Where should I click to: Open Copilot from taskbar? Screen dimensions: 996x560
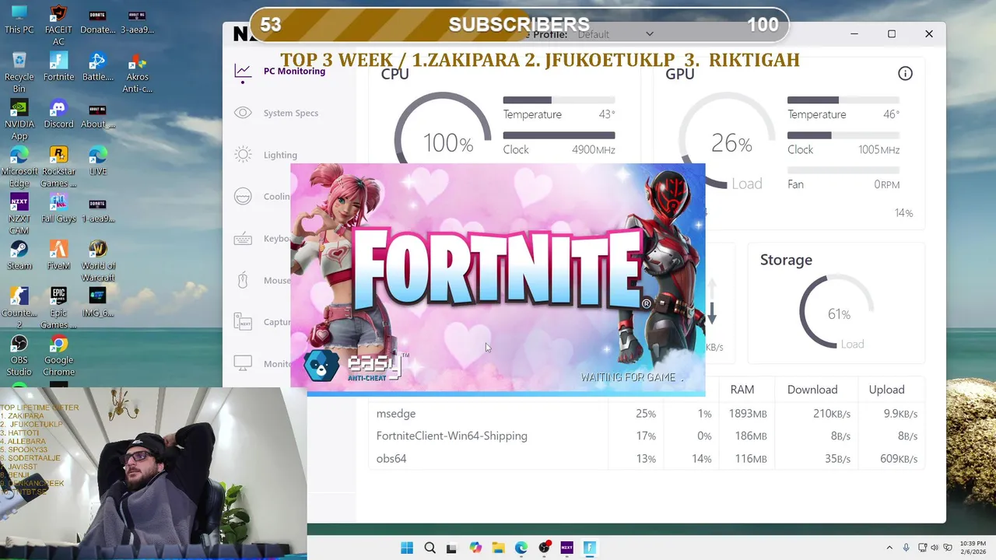475,548
